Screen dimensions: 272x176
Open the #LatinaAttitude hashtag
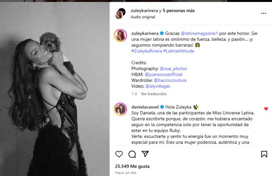[x=179, y=51]
